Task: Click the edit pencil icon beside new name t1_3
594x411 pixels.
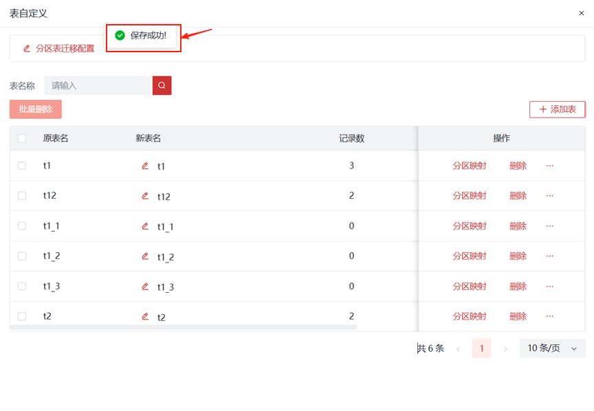Action: [x=144, y=287]
